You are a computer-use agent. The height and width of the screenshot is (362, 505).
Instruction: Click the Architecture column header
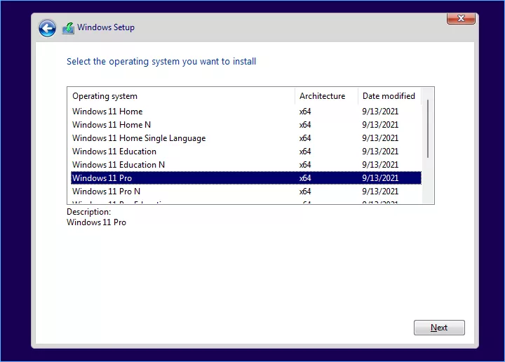(x=326, y=96)
